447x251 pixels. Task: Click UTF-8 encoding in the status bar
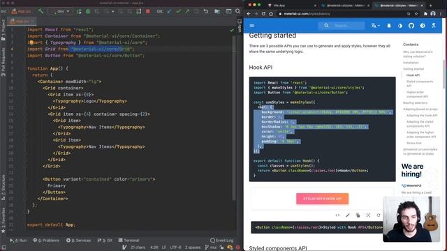(175, 248)
